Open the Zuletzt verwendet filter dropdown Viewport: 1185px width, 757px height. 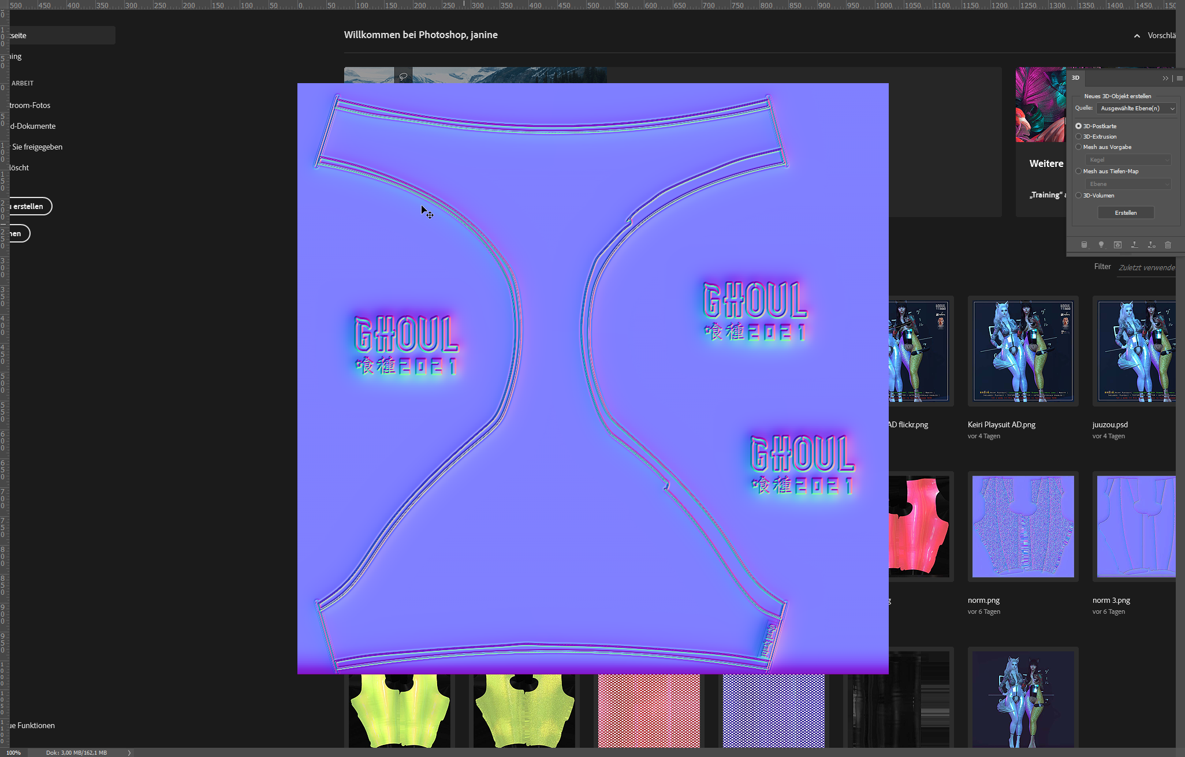[1146, 268]
